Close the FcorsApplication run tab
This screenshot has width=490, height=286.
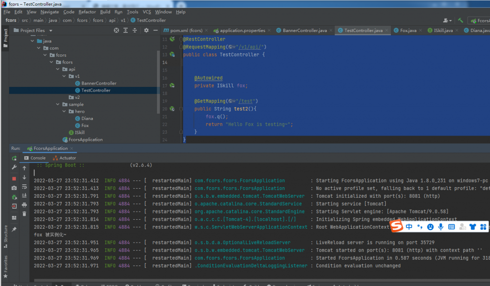[x=72, y=148]
